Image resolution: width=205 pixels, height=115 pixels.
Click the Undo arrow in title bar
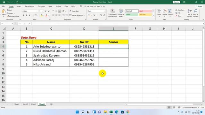pos(7,2)
